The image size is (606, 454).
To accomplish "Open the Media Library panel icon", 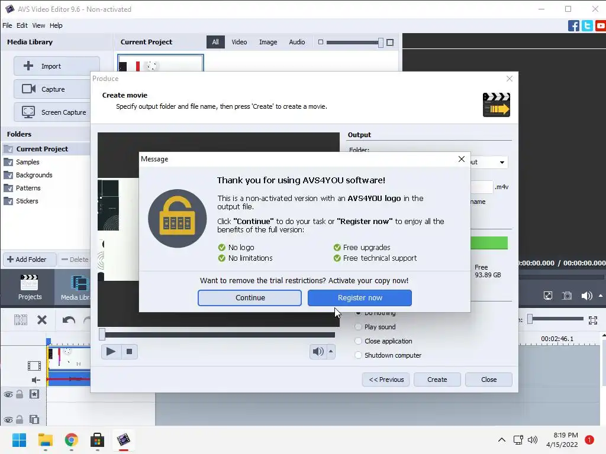I will 76,287.
